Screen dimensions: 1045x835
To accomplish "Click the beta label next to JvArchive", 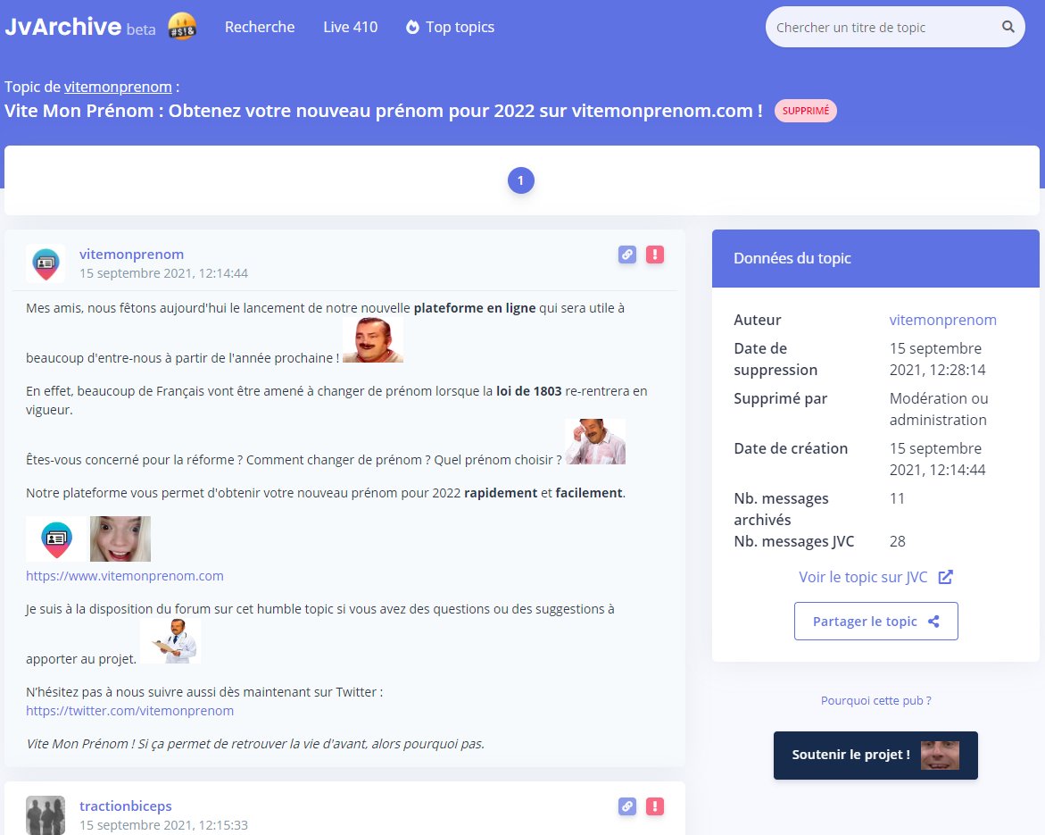I will [141, 29].
